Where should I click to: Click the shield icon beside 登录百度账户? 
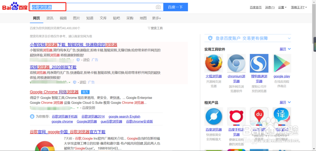(210, 38)
